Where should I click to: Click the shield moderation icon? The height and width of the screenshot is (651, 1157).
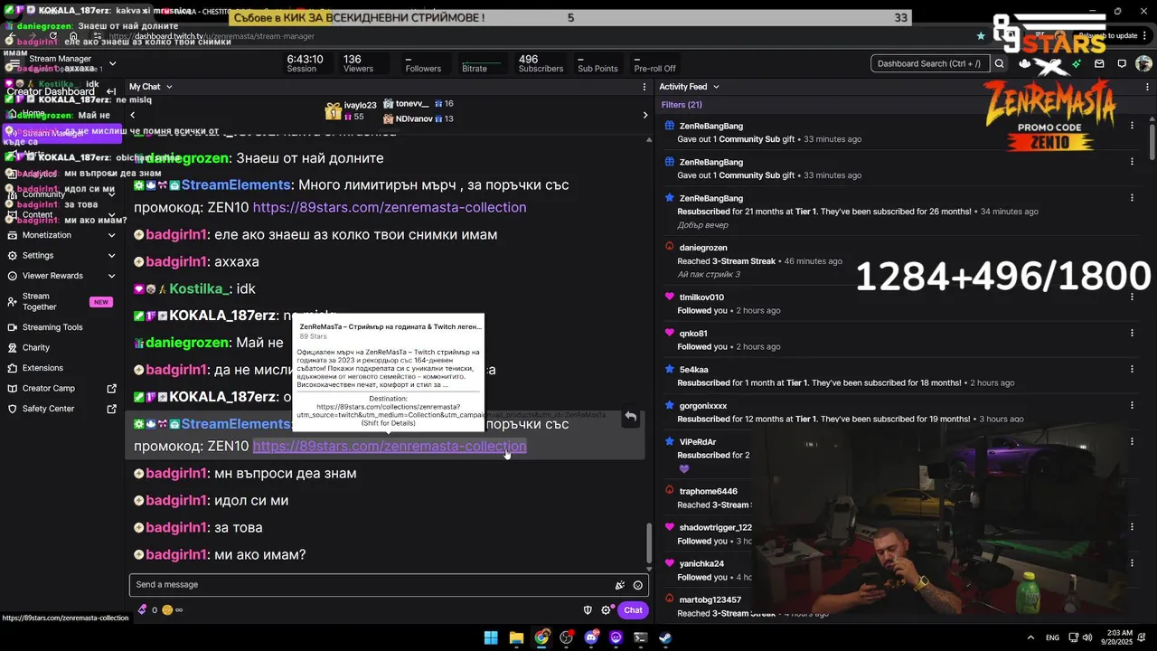(588, 610)
